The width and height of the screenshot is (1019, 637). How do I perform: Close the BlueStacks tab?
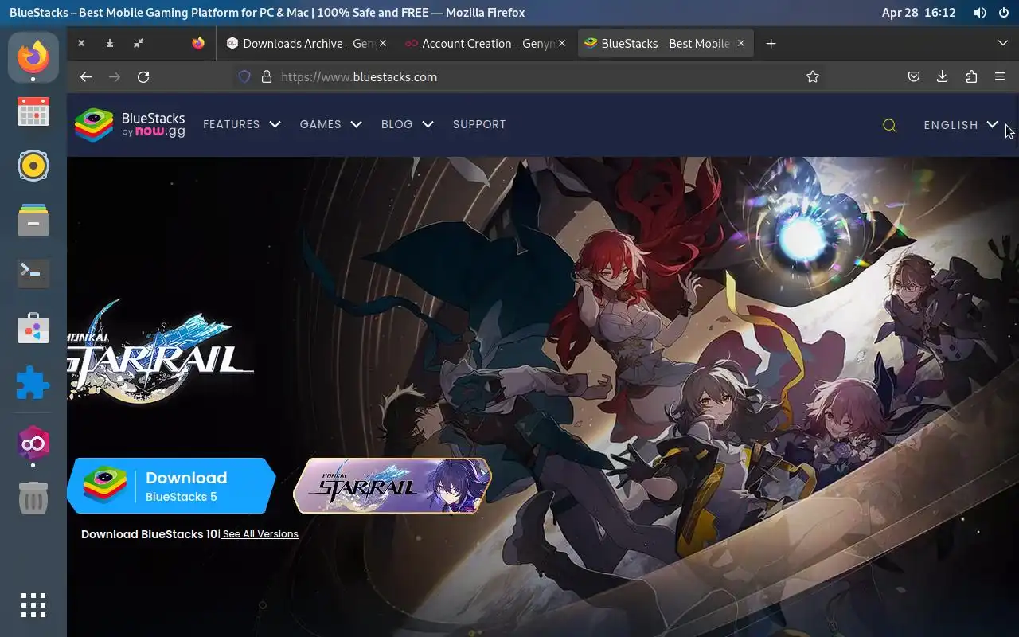tap(741, 44)
